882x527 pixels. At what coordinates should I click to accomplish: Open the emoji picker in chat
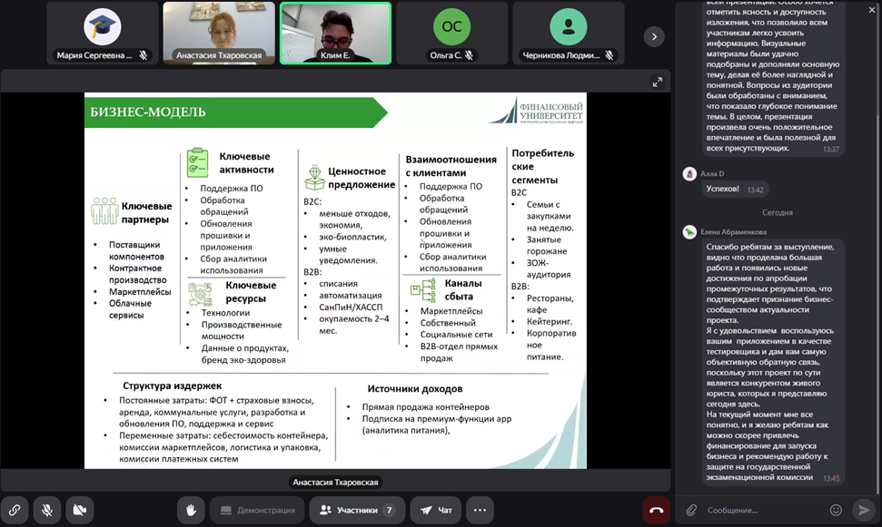836,510
